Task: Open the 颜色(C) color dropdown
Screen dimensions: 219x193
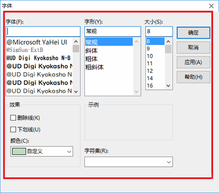Action: tap(42, 151)
